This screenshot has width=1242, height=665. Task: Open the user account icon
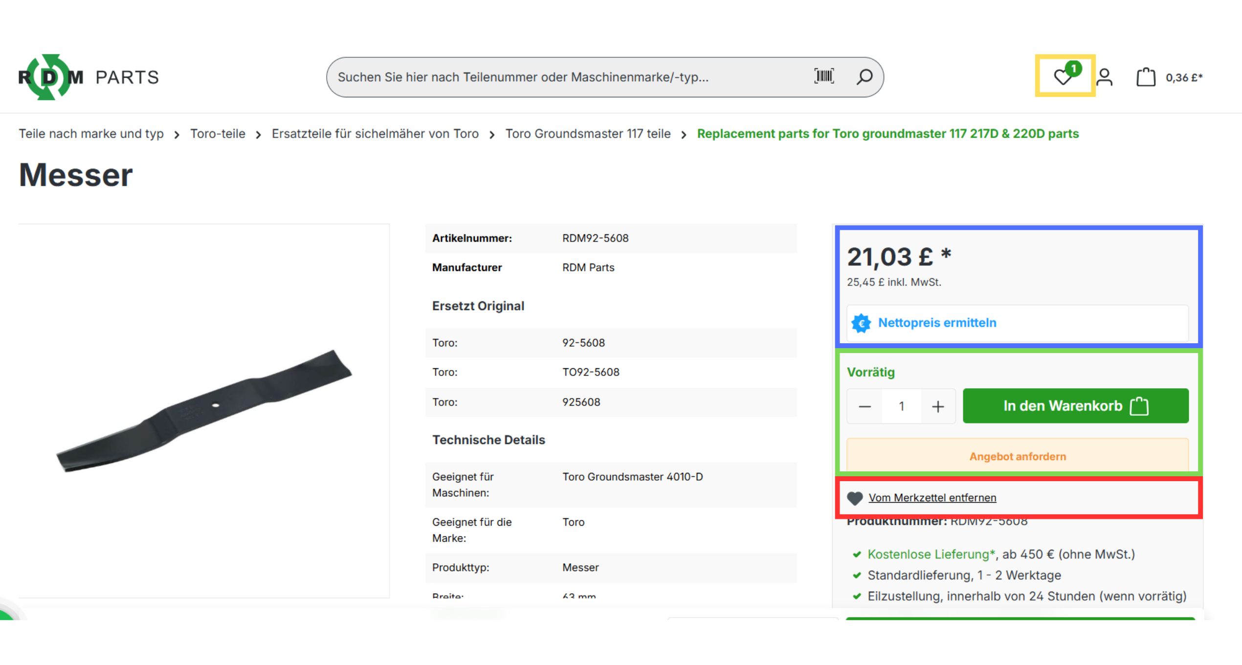pyautogui.click(x=1105, y=77)
